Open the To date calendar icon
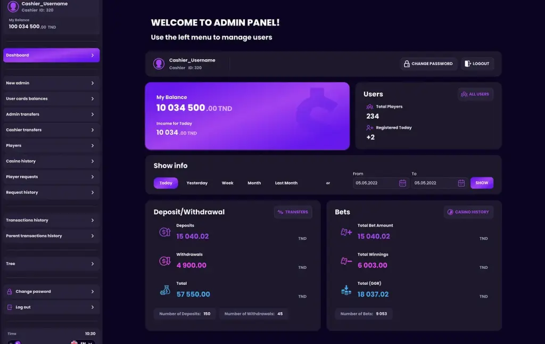545x344 pixels. pyautogui.click(x=461, y=183)
